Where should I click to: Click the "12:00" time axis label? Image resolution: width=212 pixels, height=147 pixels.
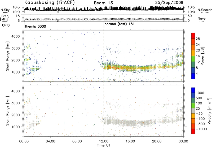coord(104,141)
